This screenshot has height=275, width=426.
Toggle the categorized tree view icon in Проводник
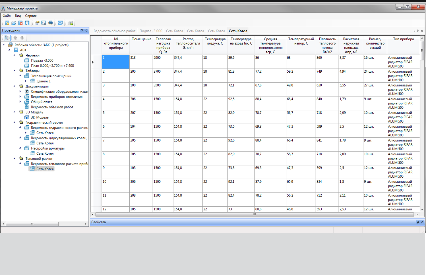click(7, 38)
